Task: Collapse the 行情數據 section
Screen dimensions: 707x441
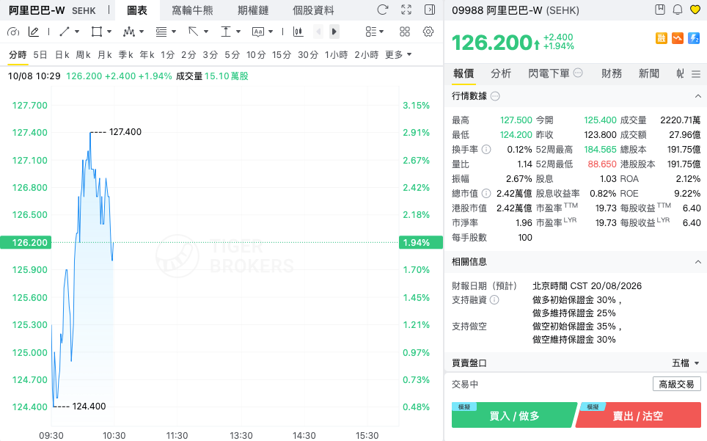Action: tap(698, 96)
